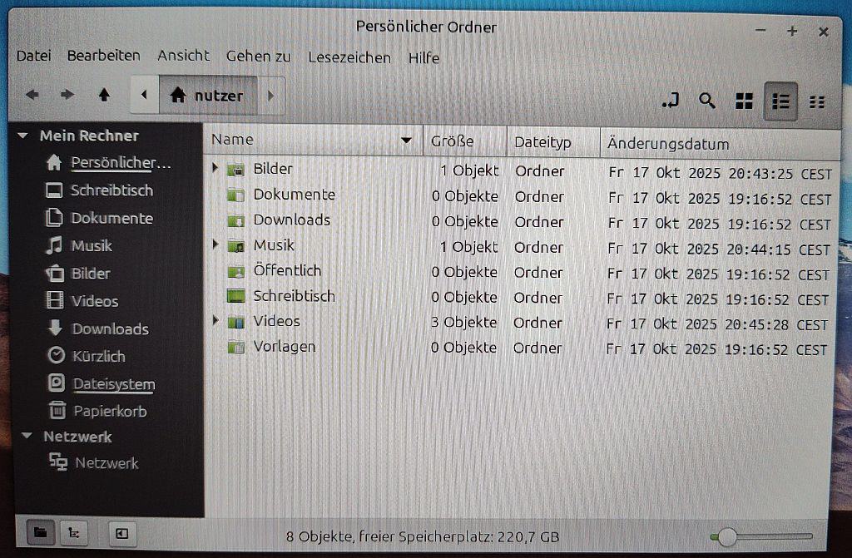Click the home icon in the breadcrumb bar
Image resolution: width=852 pixels, height=558 pixels.
click(x=177, y=95)
